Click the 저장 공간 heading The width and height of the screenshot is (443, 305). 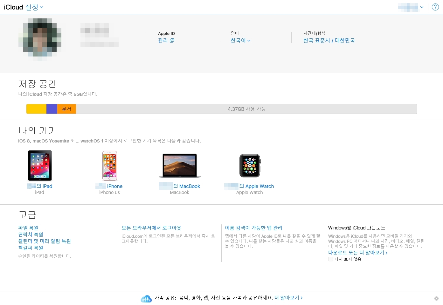pos(38,84)
